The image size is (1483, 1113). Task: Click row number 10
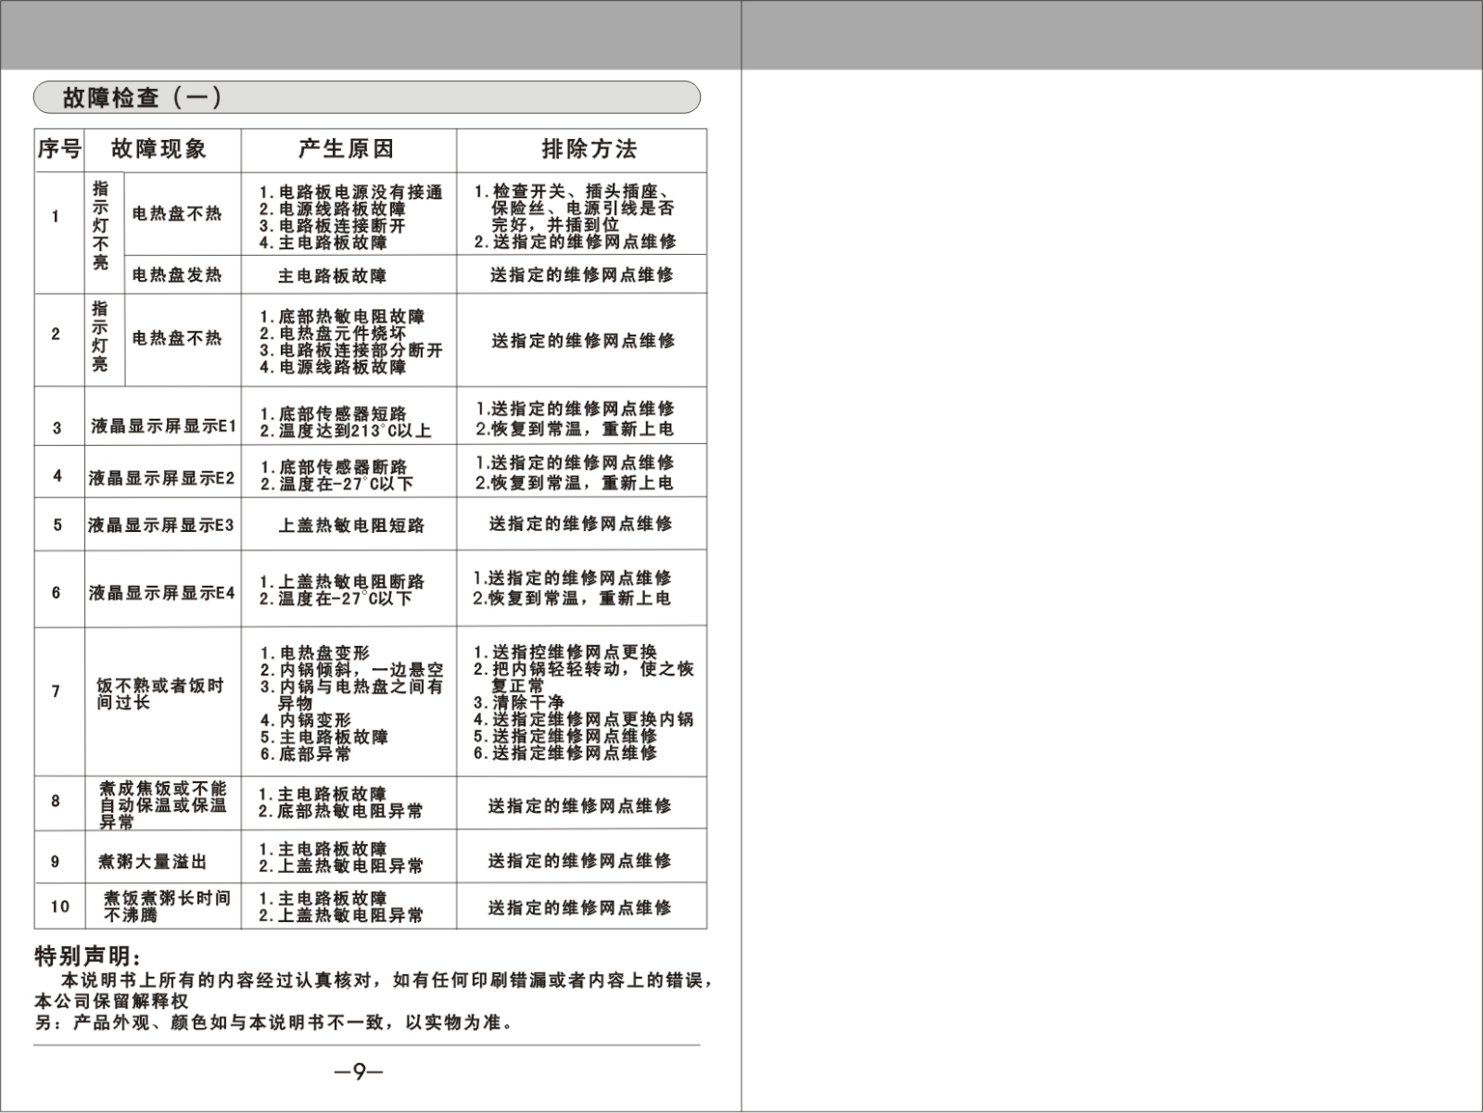pyautogui.click(x=60, y=906)
